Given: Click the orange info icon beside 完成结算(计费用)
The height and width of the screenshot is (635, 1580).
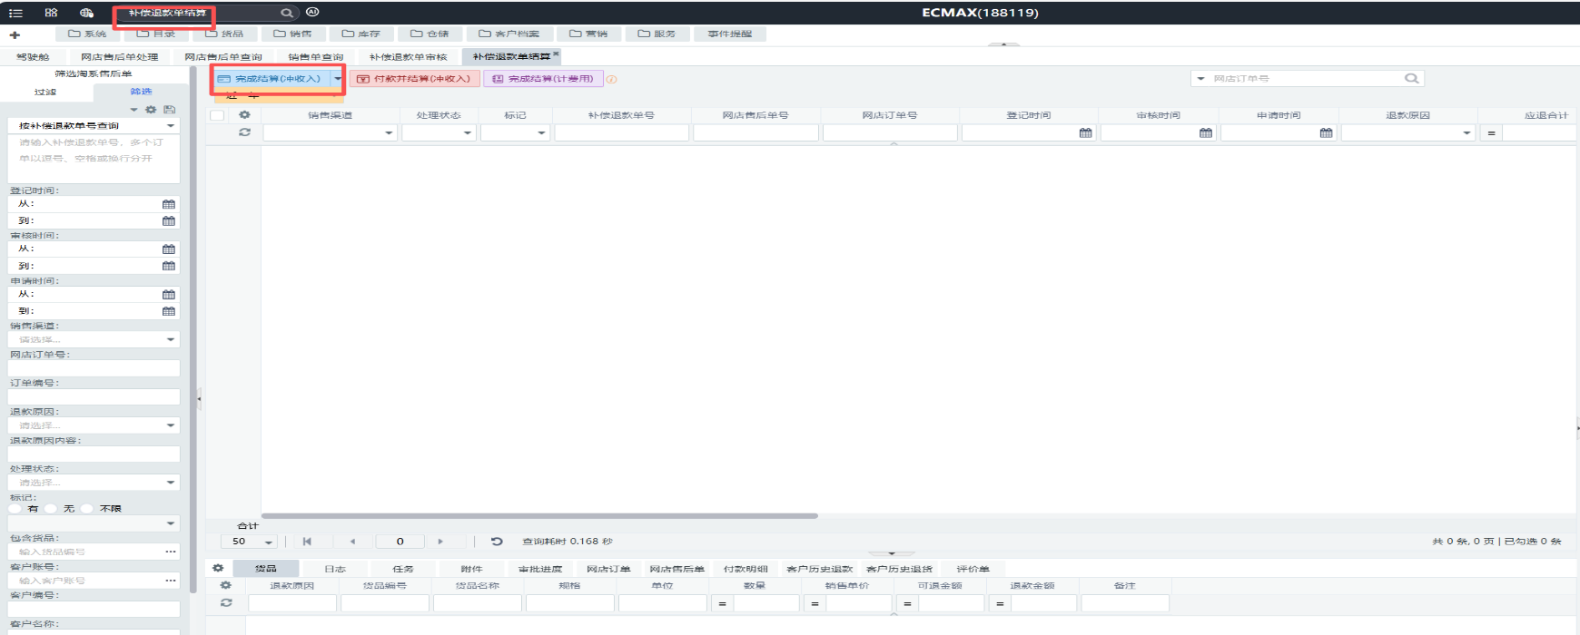Looking at the screenshot, I should tap(611, 79).
